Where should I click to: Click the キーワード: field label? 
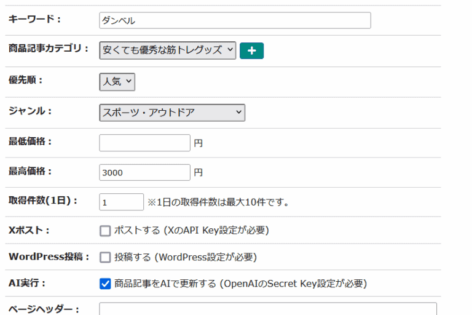pos(34,20)
